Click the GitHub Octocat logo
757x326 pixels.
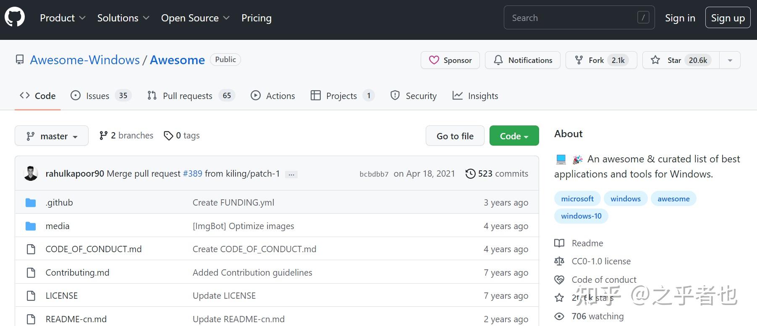[x=15, y=18]
